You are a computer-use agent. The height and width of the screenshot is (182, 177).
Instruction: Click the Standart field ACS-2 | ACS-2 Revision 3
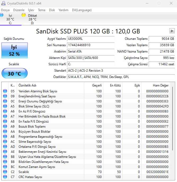point(121,71)
